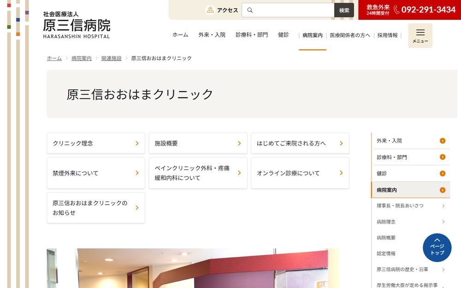The height and width of the screenshot is (288, 461).
Task: Click 厚生労働大臣が定める掲示事 sidebar link
Action: pyautogui.click(x=407, y=285)
